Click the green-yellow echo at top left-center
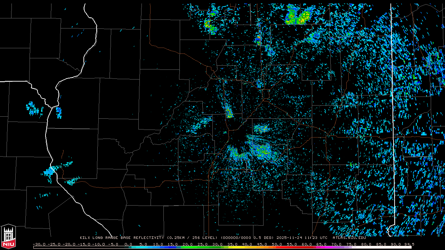Viewport: 445px width, 250px height. 210,25
